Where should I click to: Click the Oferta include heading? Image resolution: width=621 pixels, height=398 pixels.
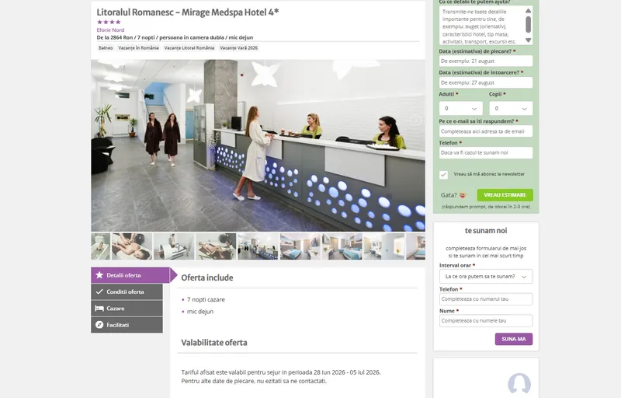[207, 278]
